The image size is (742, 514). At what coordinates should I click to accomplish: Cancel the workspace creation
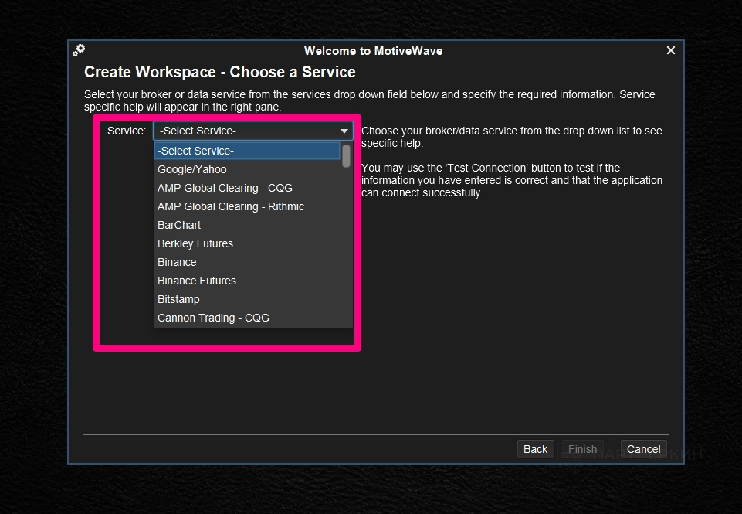point(644,449)
